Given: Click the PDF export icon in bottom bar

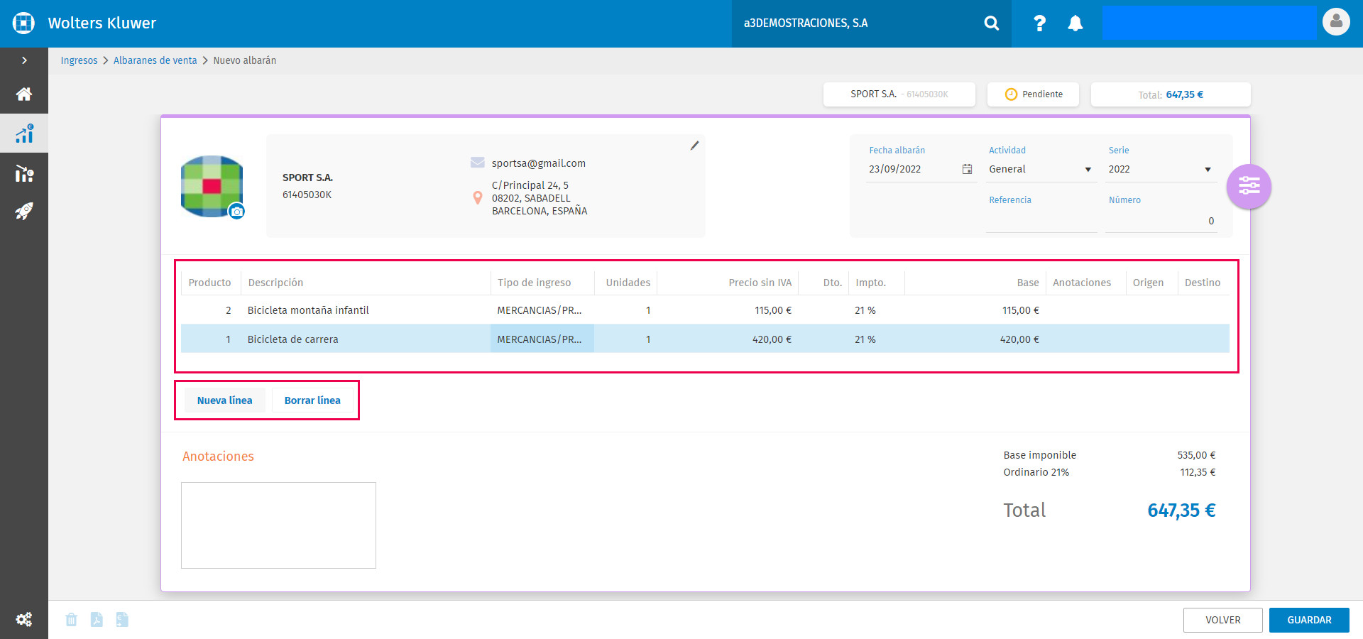Looking at the screenshot, I should point(97,620).
